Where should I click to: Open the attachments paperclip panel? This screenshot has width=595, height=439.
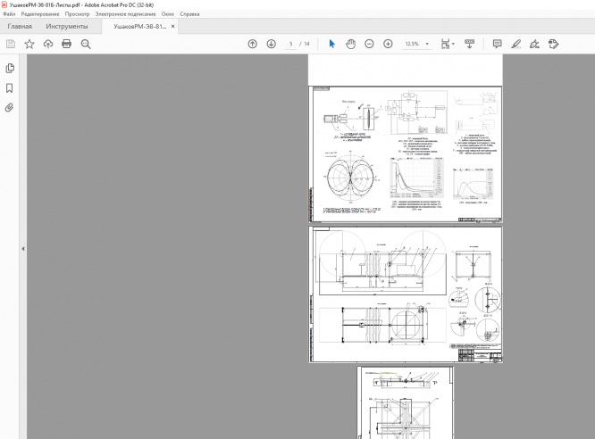(10, 107)
